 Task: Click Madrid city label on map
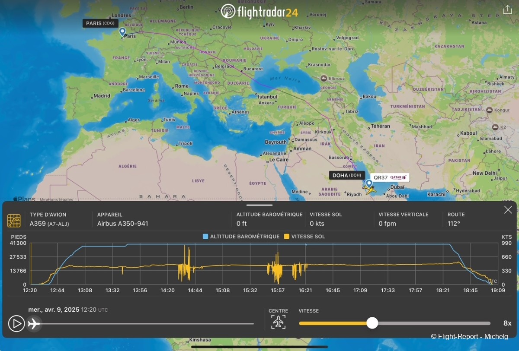[102, 96]
